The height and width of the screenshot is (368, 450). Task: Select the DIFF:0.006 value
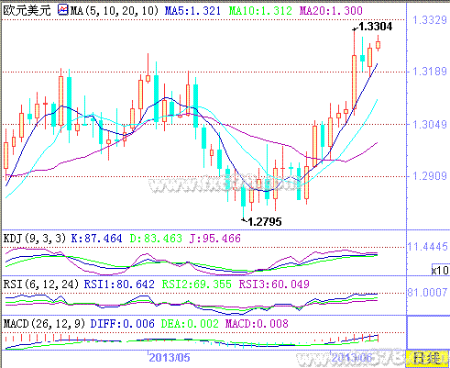(x=123, y=324)
